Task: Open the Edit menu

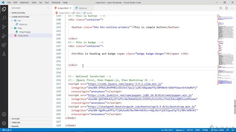Action: [15, 3]
